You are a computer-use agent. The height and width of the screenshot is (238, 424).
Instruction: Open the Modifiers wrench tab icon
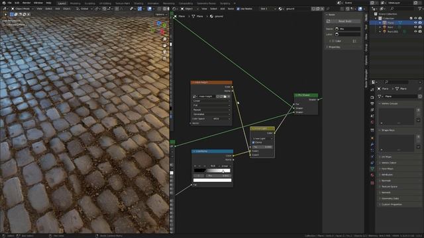pos(372,144)
